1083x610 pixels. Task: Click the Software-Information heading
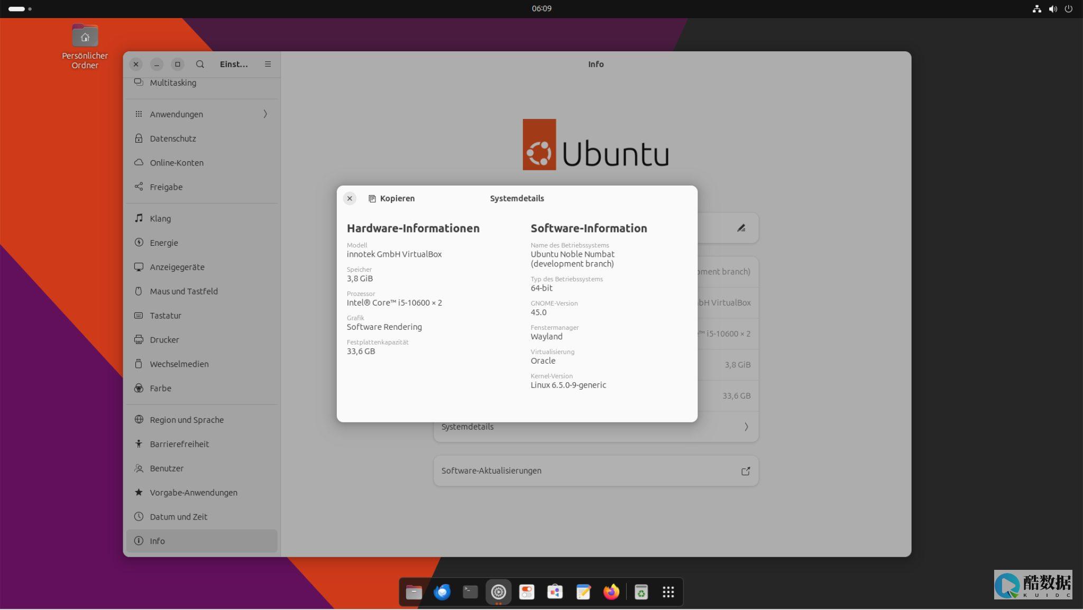[589, 228]
